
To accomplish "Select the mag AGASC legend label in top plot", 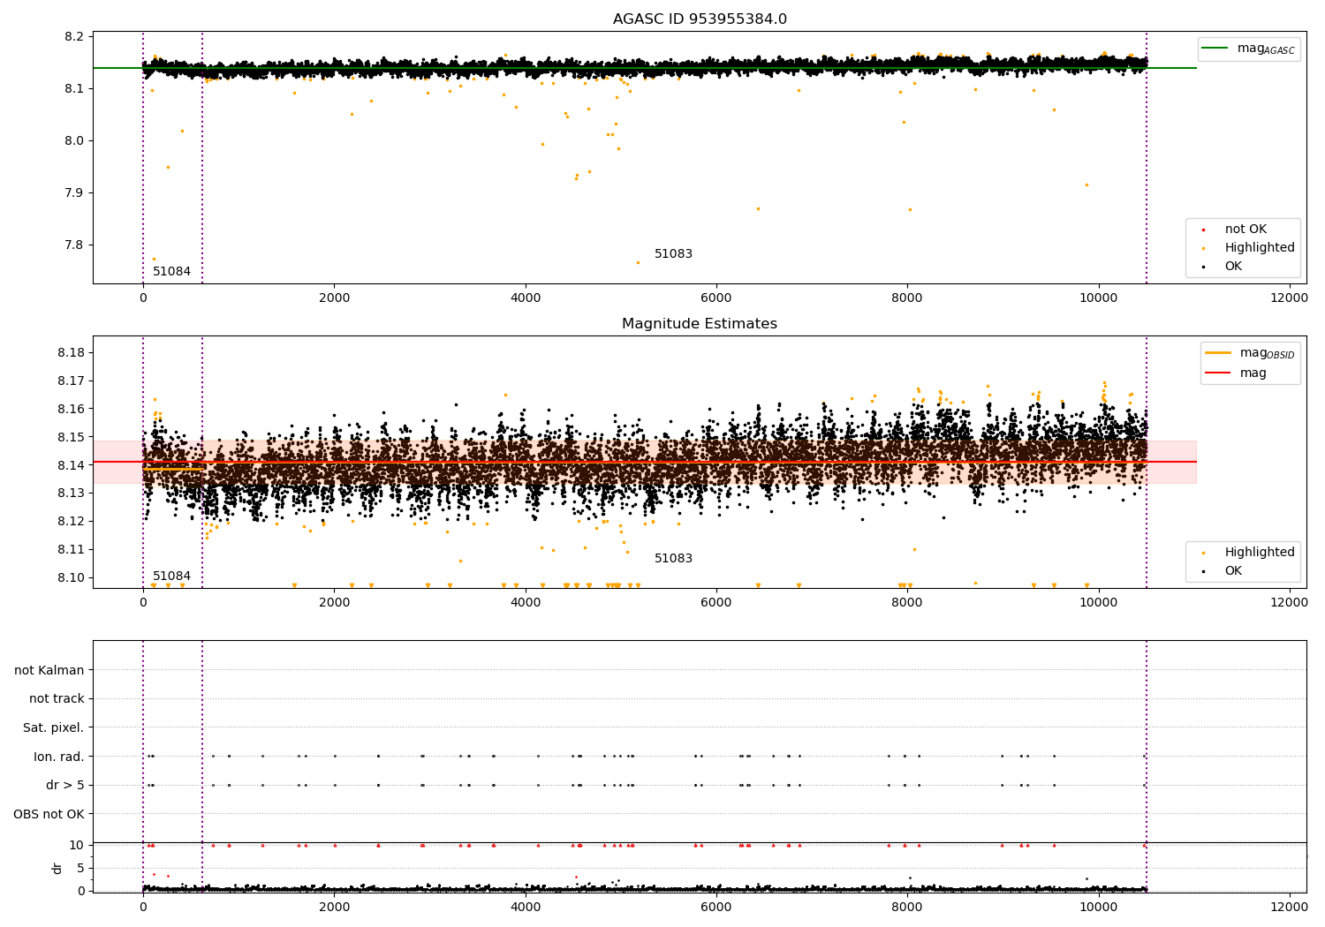I will pyautogui.click(x=1266, y=49).
